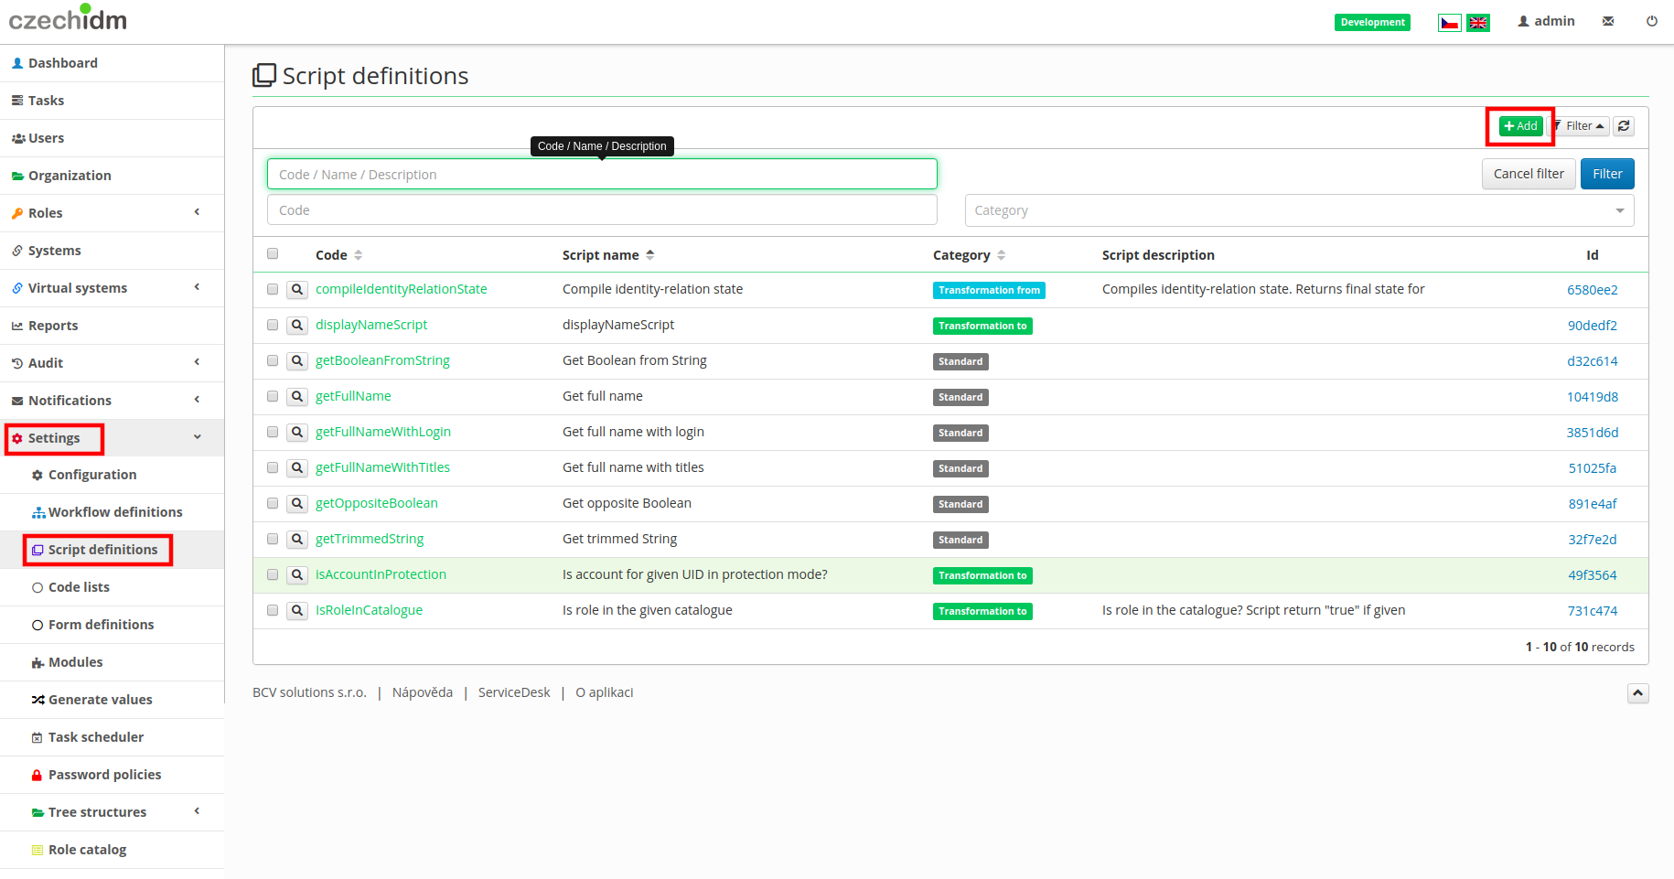Image resolution: width=1674 pixels, height=879 pixels.
Task: Check the displayNameScript row checkbox
Action: [273, 325]
